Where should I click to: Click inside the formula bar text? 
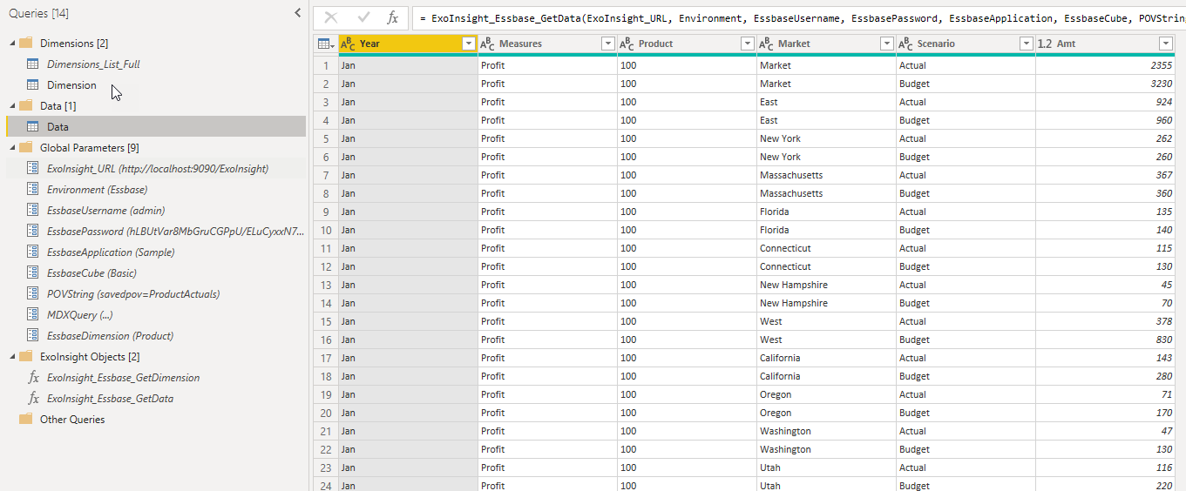(802, 17)
